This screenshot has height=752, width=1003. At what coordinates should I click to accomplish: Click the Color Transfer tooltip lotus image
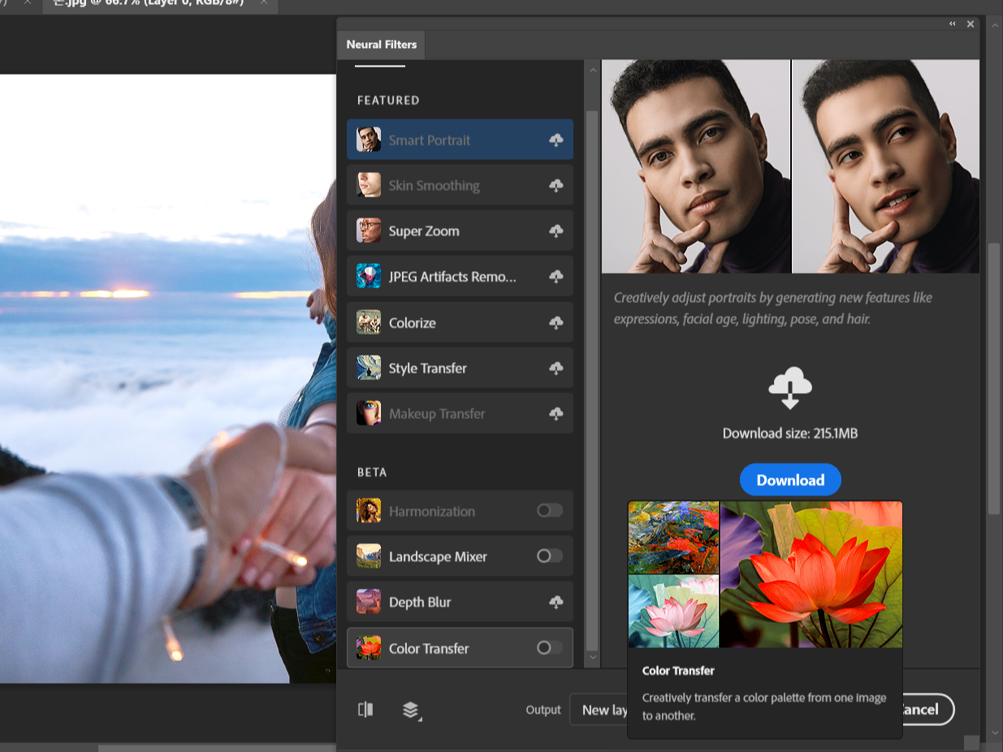click(811, 574)
